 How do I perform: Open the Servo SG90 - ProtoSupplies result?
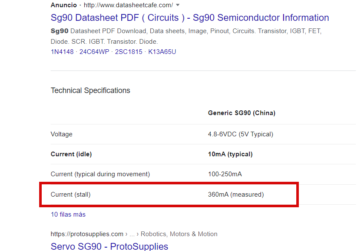(109, 246)
